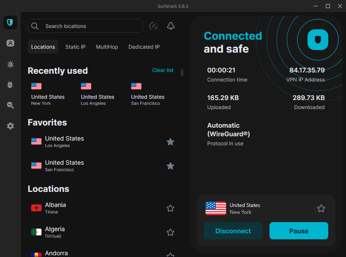346x257 pixels.
Task: Click the connection time 00:00:21
Action: tap(221, 70)
